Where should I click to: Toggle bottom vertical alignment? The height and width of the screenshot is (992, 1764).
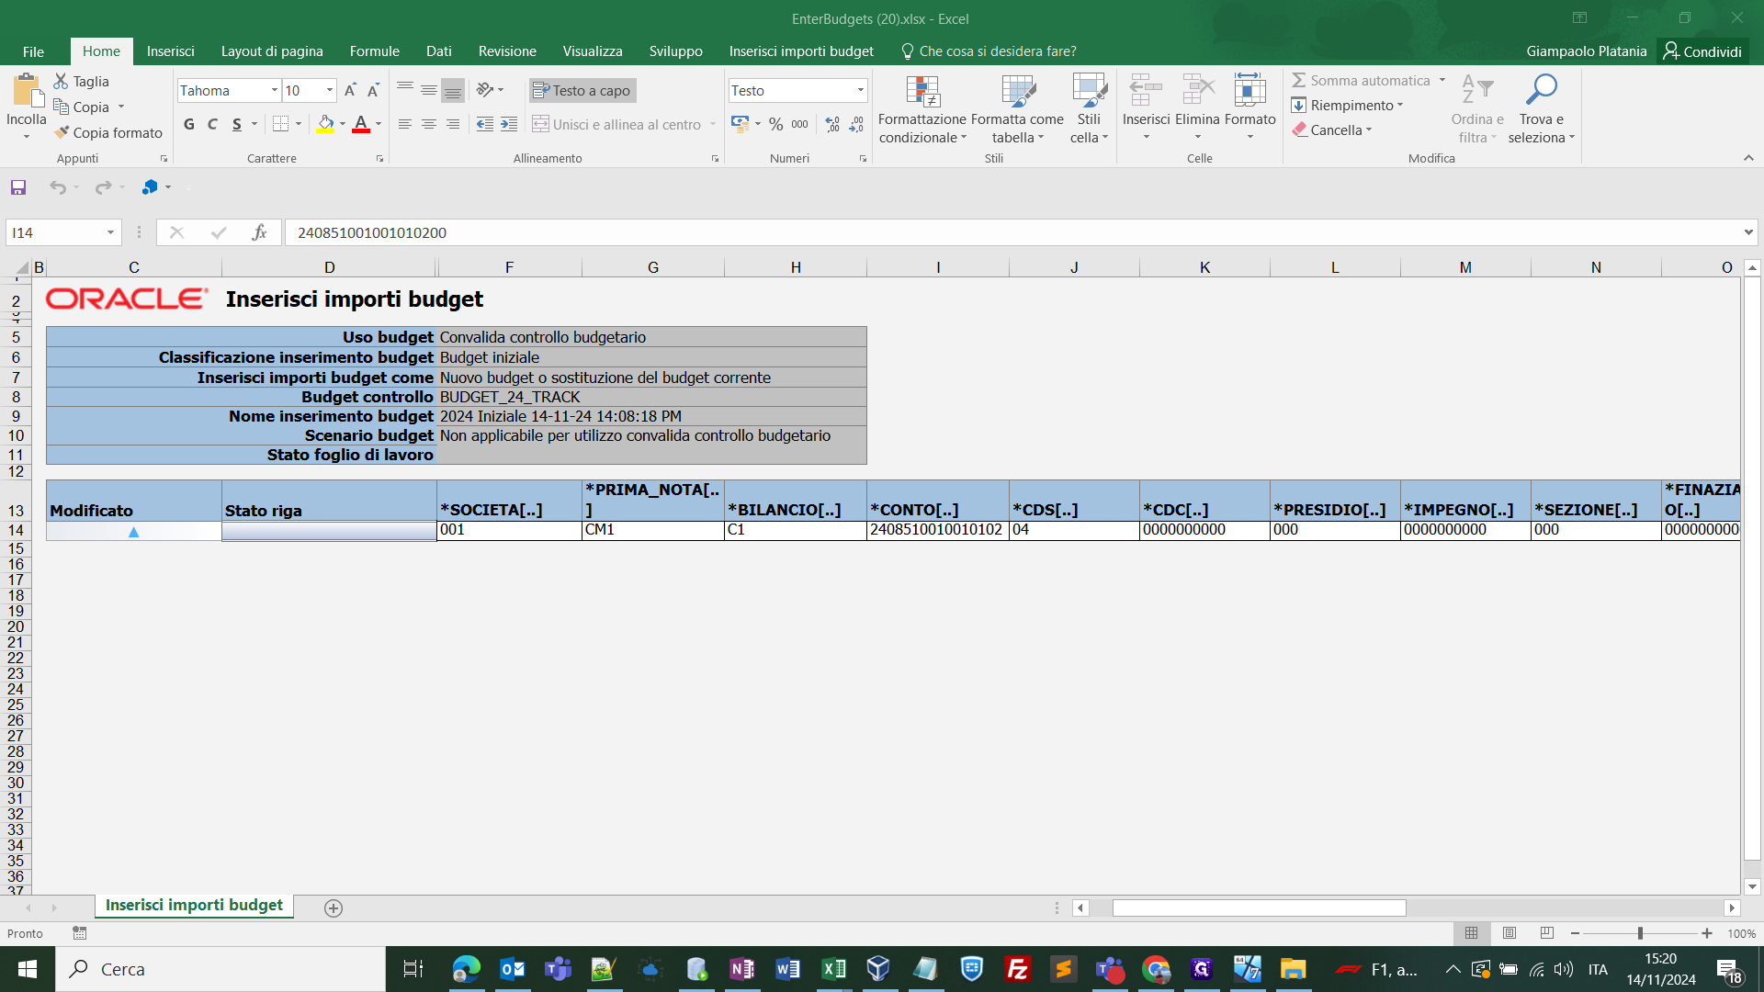click(452, 90)
